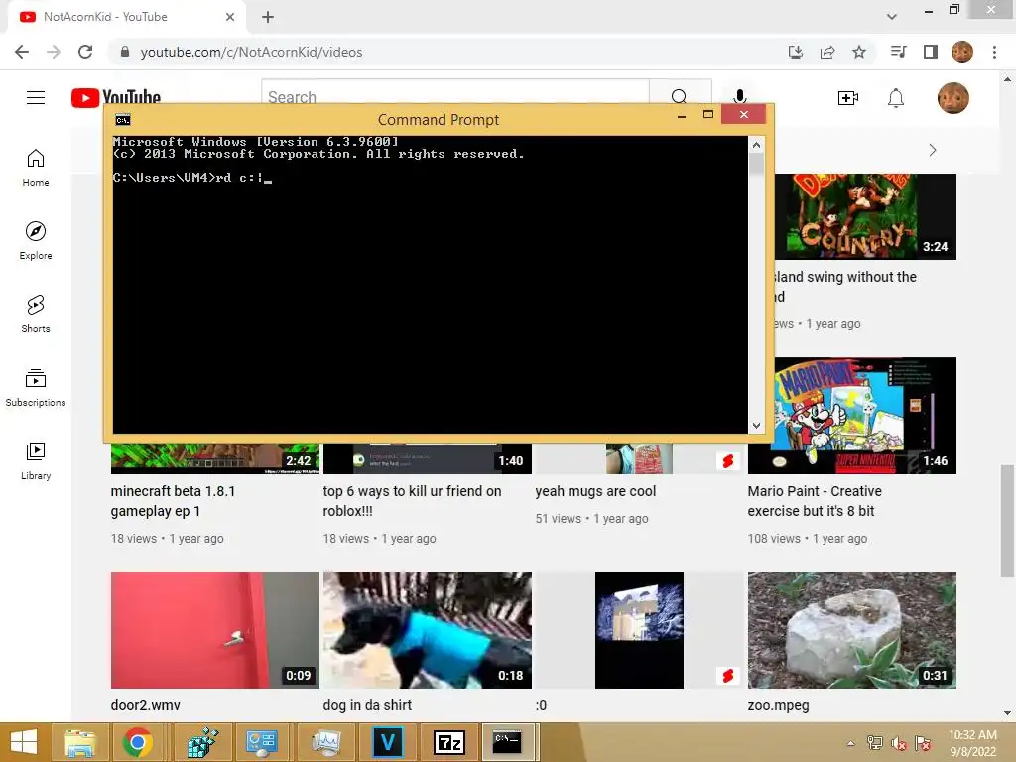Open Explore in YouTube sidebar
The width and height of the screenshot is (1016, 762).
[x=36, y=241]
